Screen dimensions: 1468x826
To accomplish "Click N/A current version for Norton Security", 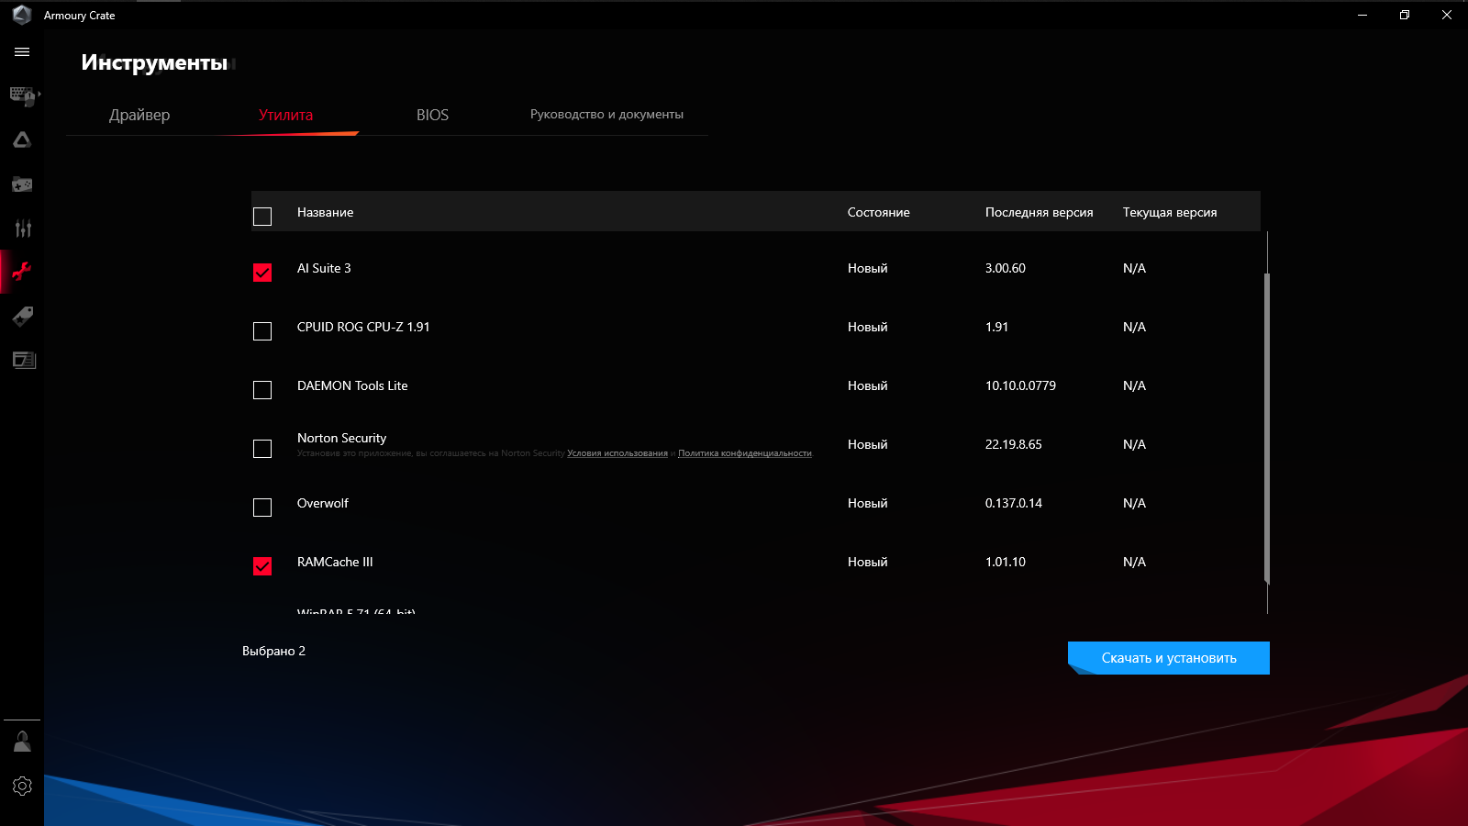I will [1134, 444].
